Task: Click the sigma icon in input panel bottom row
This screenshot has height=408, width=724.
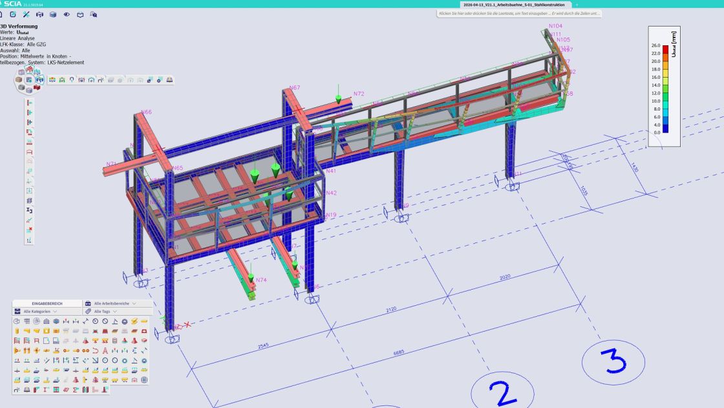Action: click(76, 389)
